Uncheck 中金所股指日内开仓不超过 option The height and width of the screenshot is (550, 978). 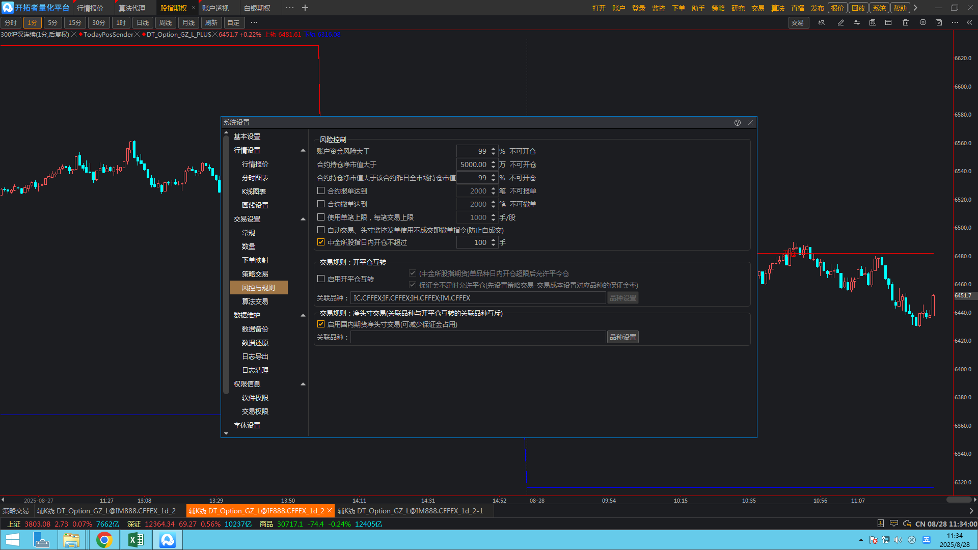[x=321, y=242]
